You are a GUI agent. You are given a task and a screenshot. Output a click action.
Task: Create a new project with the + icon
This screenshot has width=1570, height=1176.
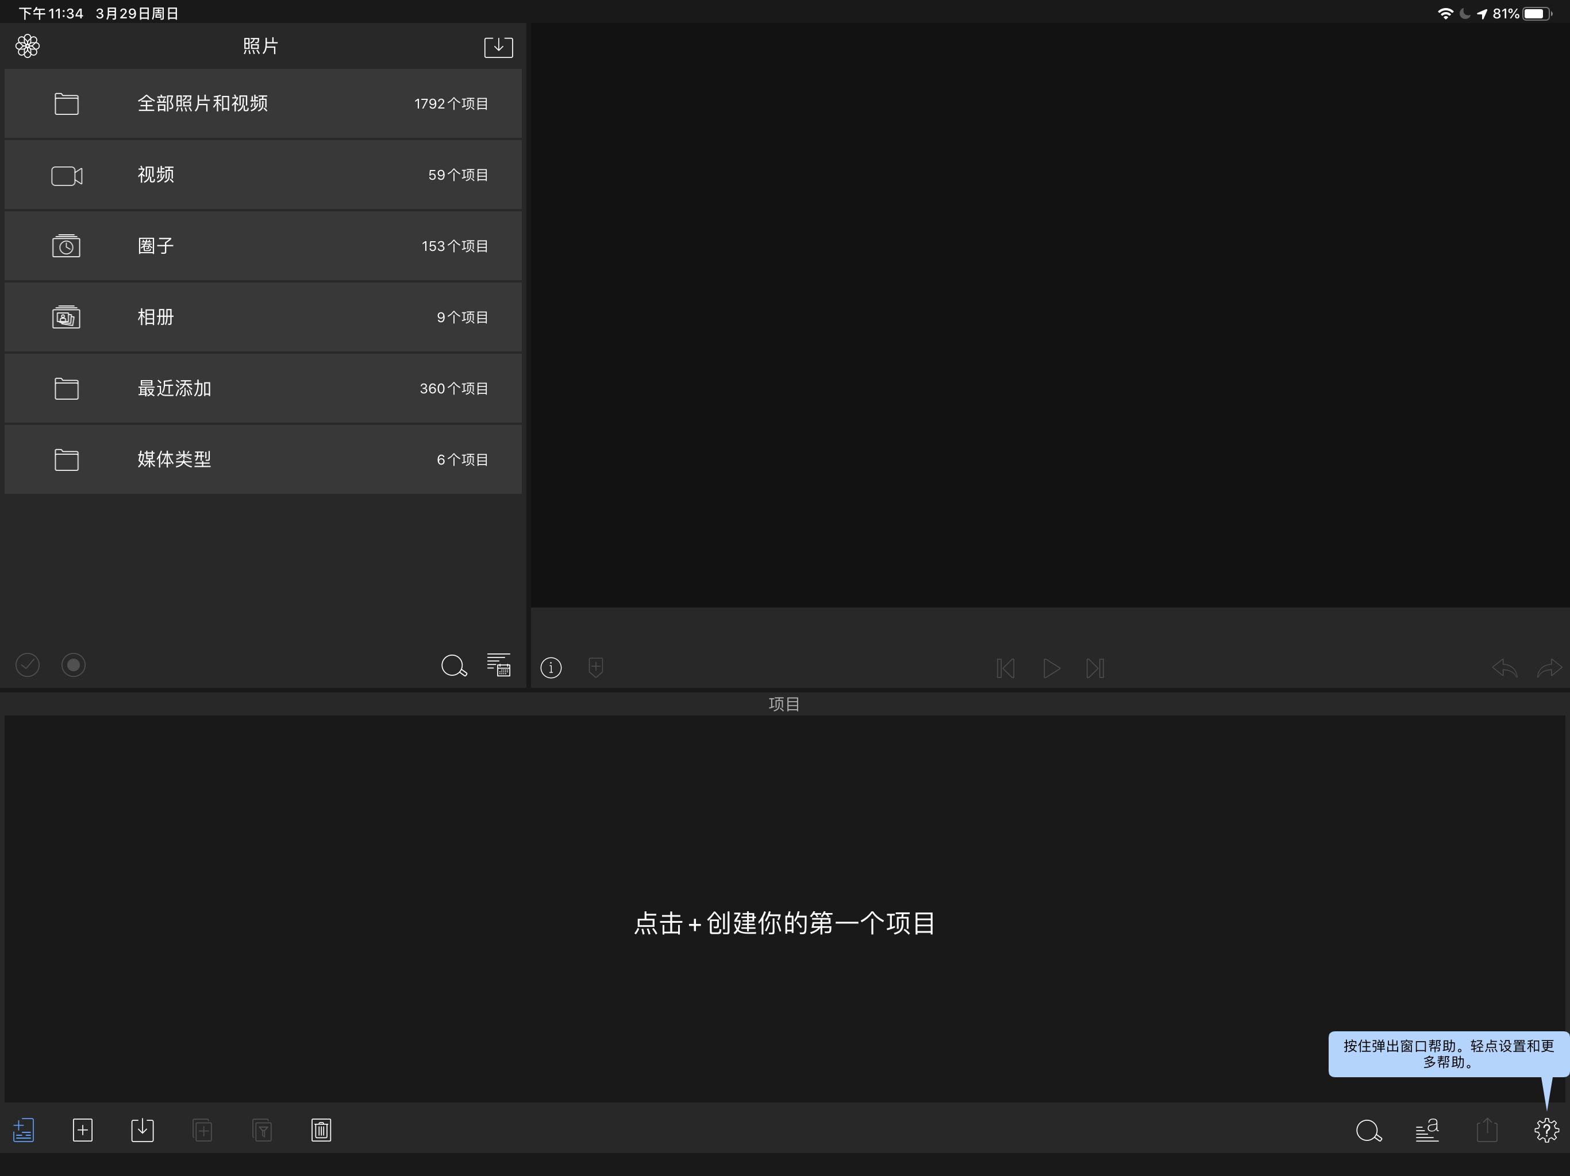point(83,1131)
